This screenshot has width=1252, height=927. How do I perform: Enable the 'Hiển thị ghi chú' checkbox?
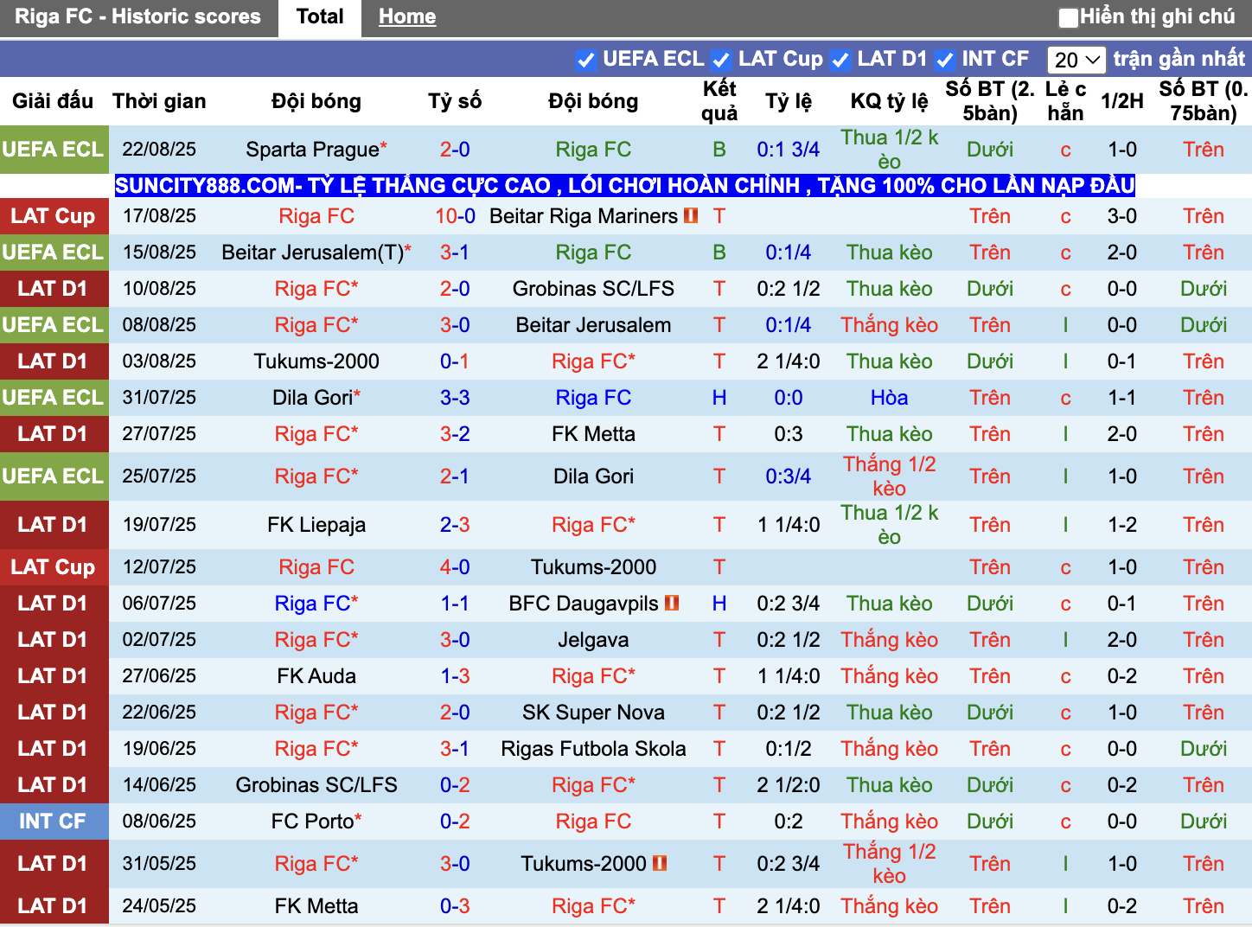coord(1069,17)
